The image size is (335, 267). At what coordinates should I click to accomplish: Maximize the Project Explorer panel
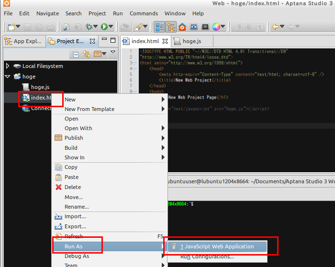click(x=113, y=40)
